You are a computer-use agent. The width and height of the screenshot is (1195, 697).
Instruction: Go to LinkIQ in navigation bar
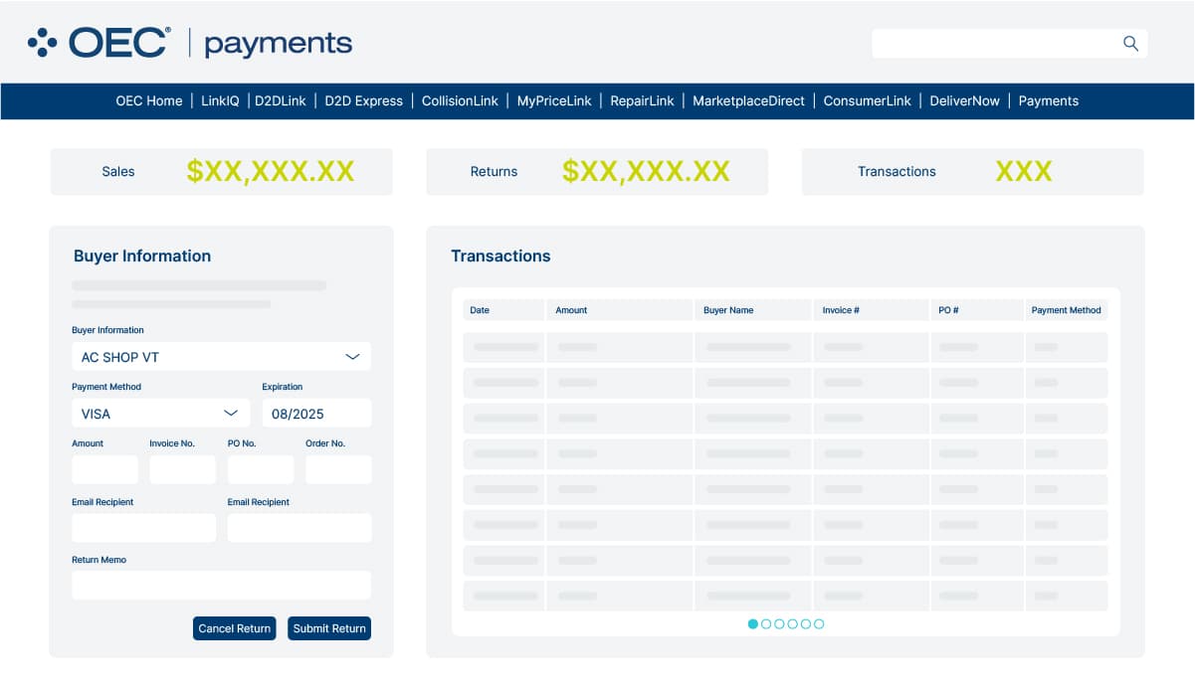tap(220, 100)
